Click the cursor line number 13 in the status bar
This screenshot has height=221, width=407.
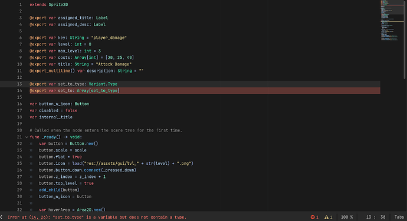[369, 217]
